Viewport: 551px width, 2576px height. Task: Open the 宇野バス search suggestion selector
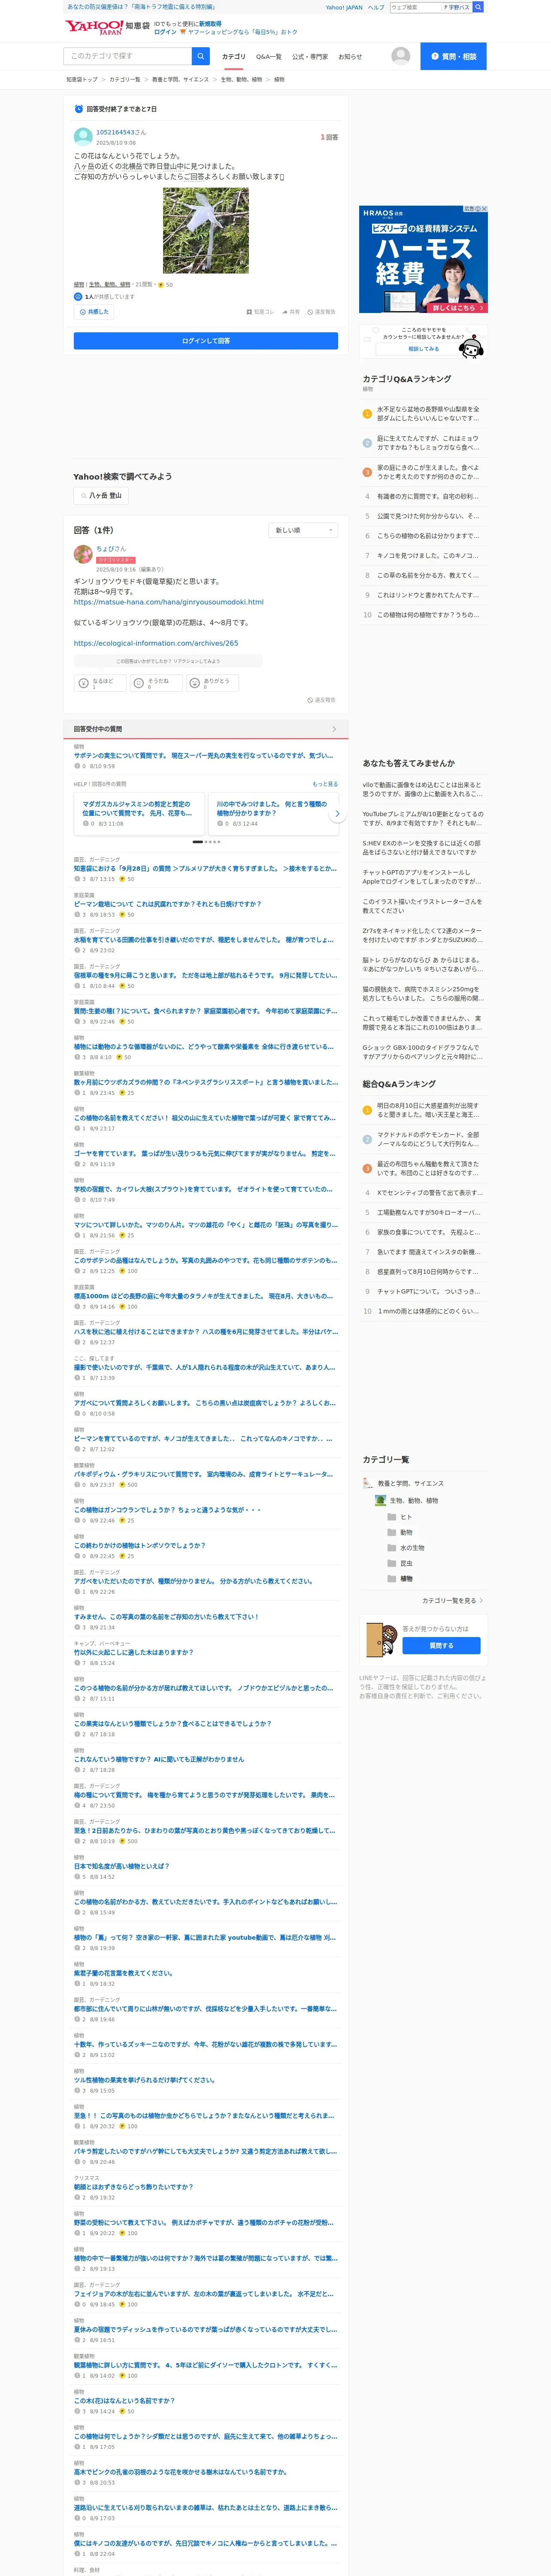tap(456, 7)
